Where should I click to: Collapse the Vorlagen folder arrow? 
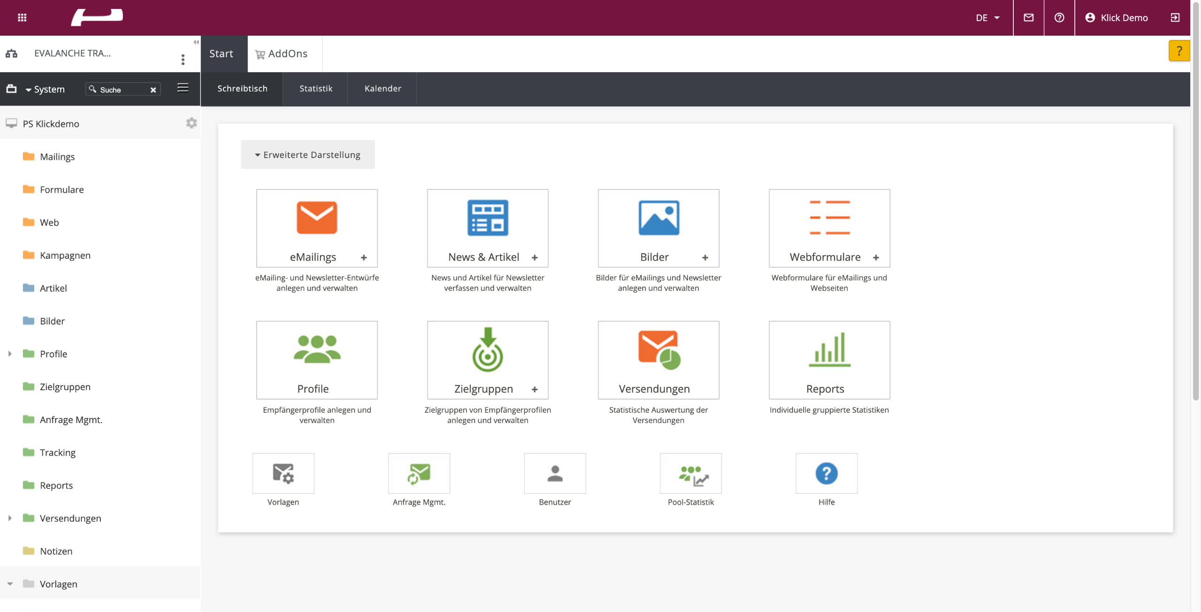click(10, 584)
